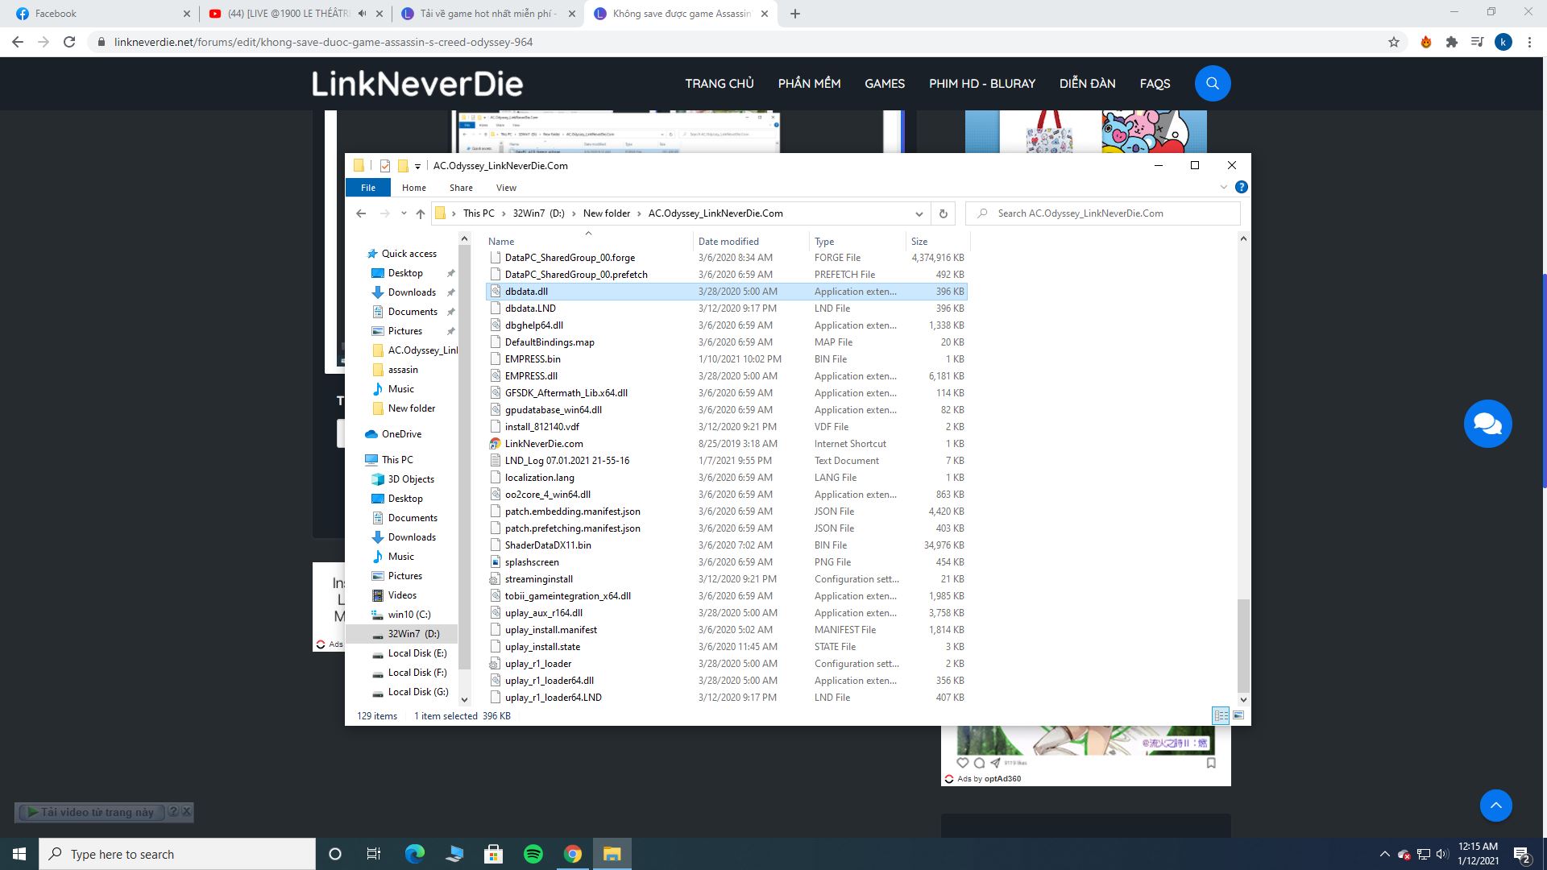Open the Share tab options
The image size is (1547, 870).
coord(460,188)
